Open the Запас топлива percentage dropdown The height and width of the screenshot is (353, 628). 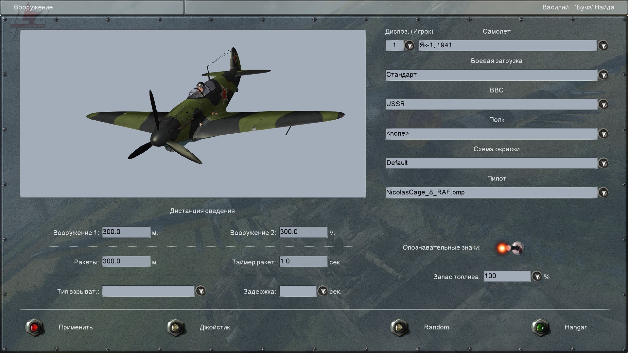(x=537, y=277)
